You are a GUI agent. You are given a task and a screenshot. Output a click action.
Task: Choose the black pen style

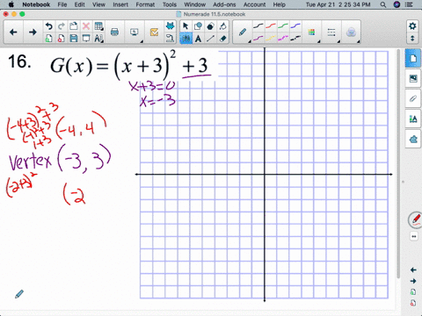258,26
